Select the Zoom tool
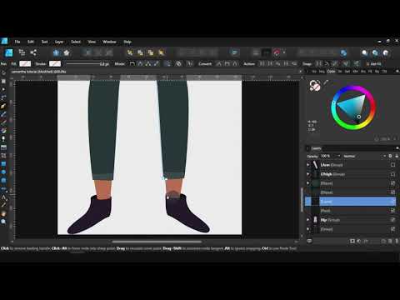 3,222
